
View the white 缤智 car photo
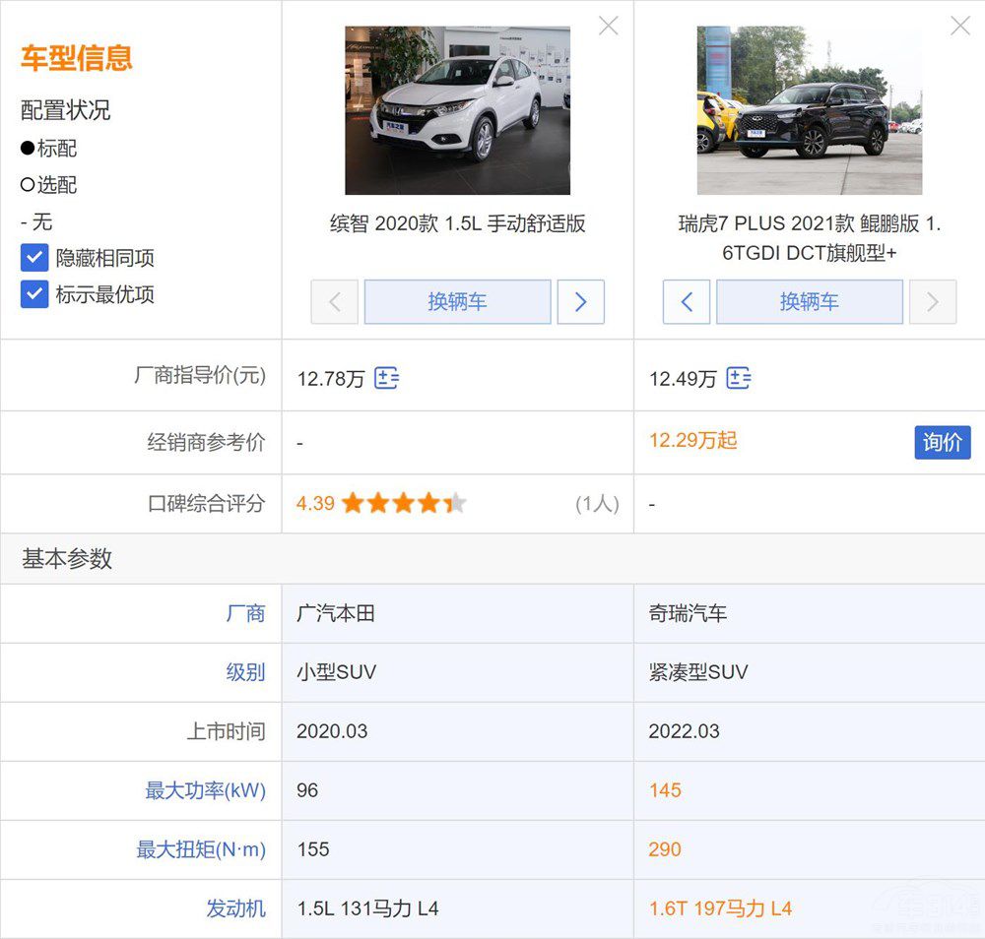click(x=457, y=110)
